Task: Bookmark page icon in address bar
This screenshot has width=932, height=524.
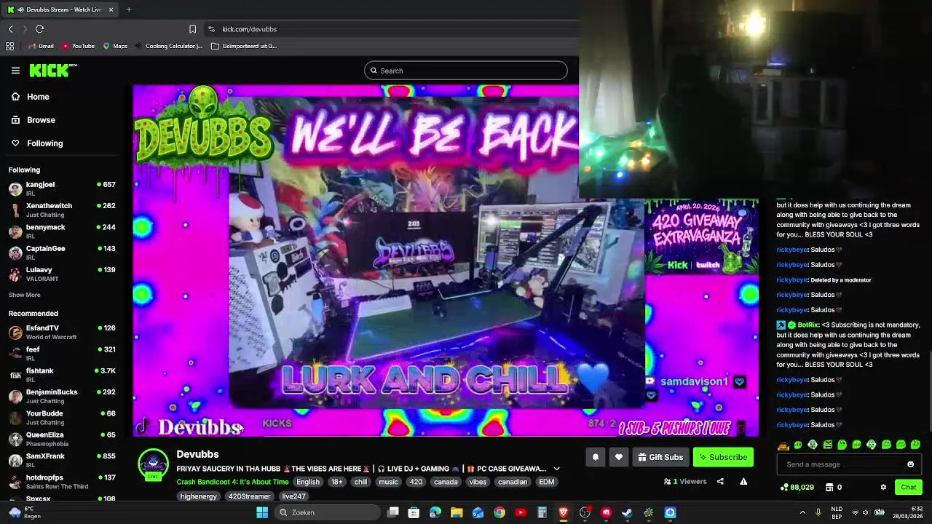Action: pyautogui.click(x=192, y=29)
